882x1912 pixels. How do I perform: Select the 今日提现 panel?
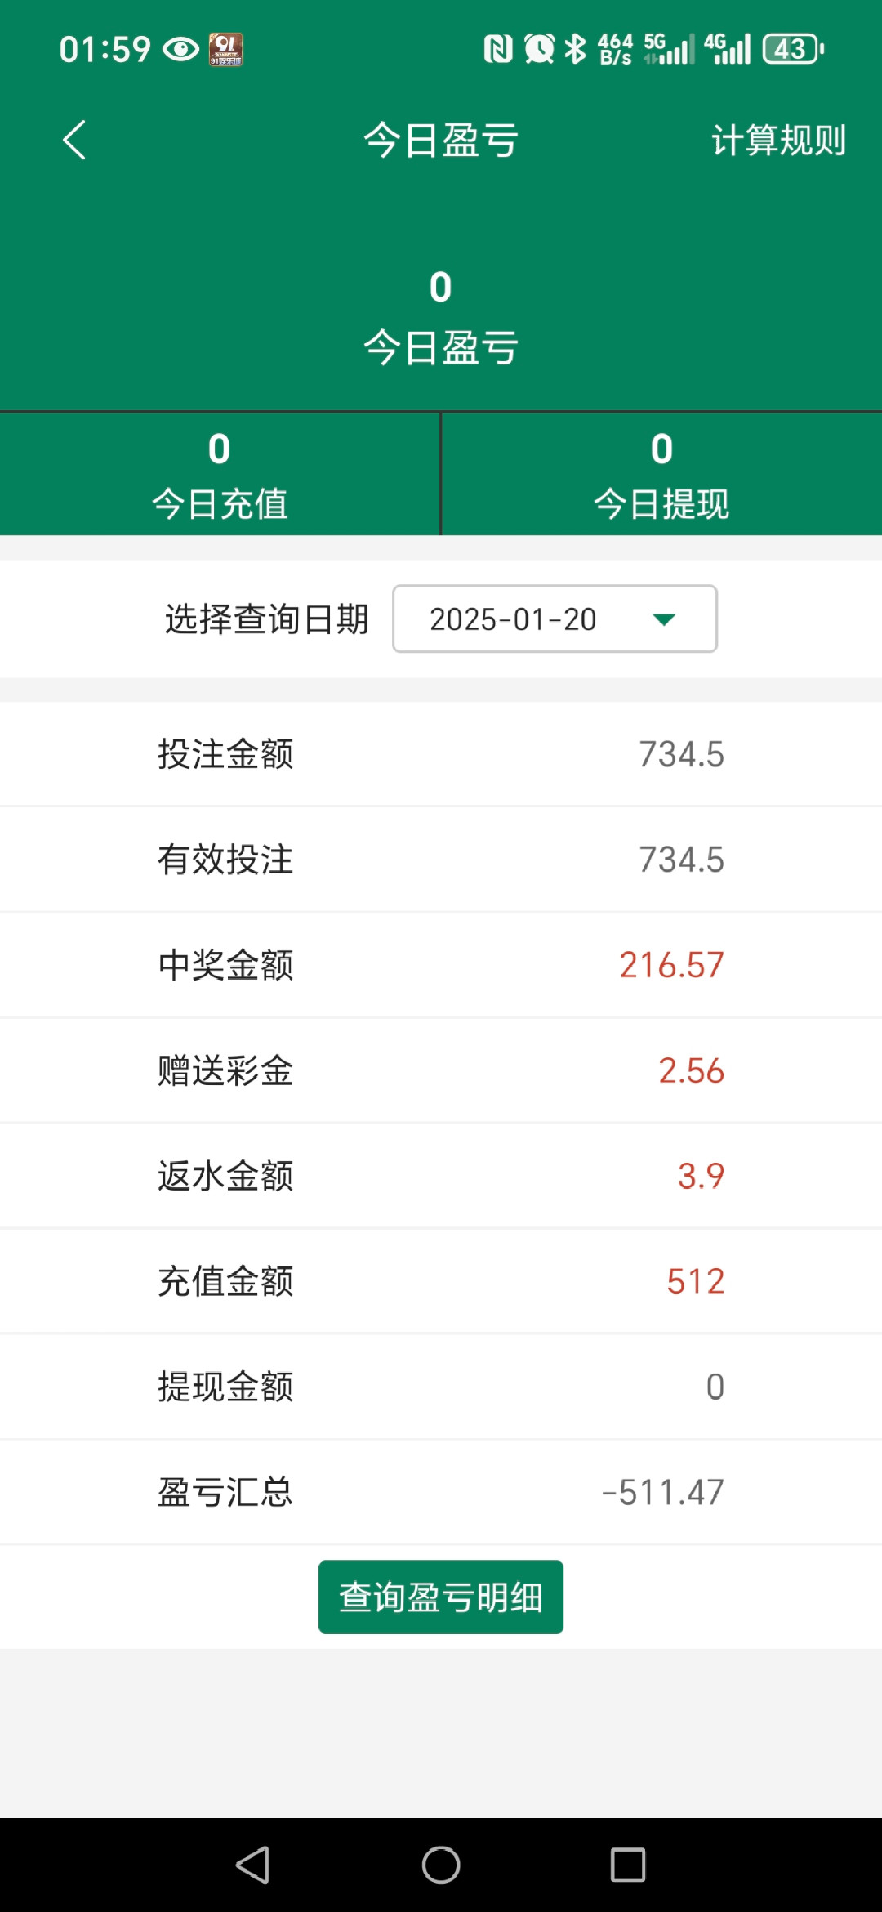[x=661, y=475]
